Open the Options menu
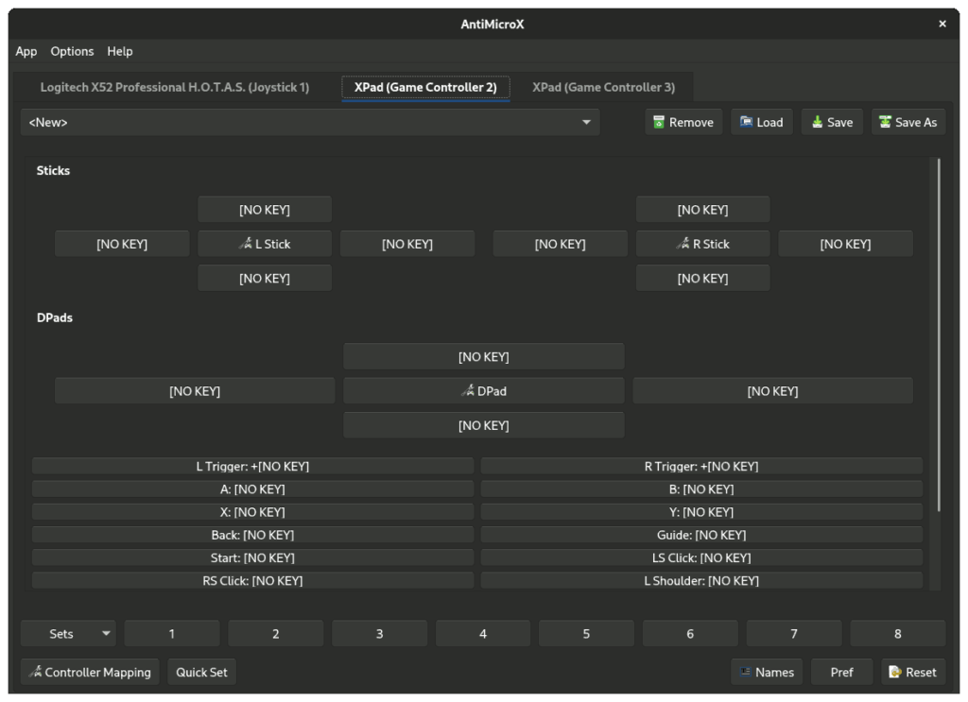968x702 pixels. point(72,51)
